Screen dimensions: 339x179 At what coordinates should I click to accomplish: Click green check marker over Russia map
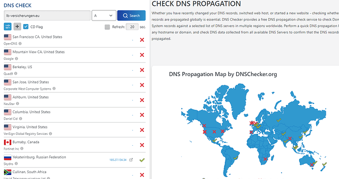tap(279, 120)
